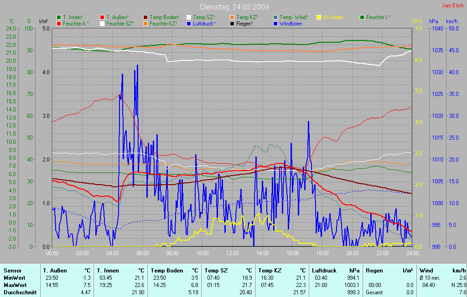Click the km/h axis unit label above chart

coord(451,21)
